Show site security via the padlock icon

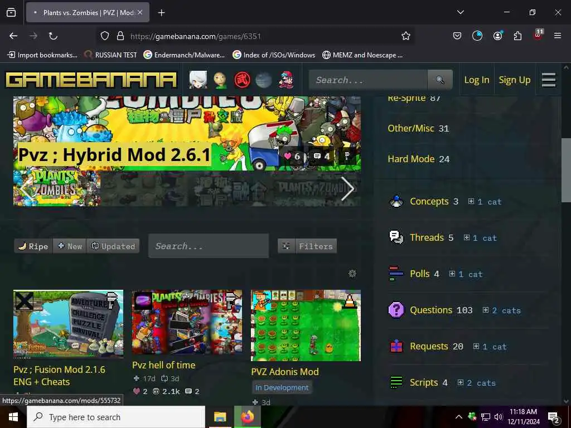click(x=120, y=36)
